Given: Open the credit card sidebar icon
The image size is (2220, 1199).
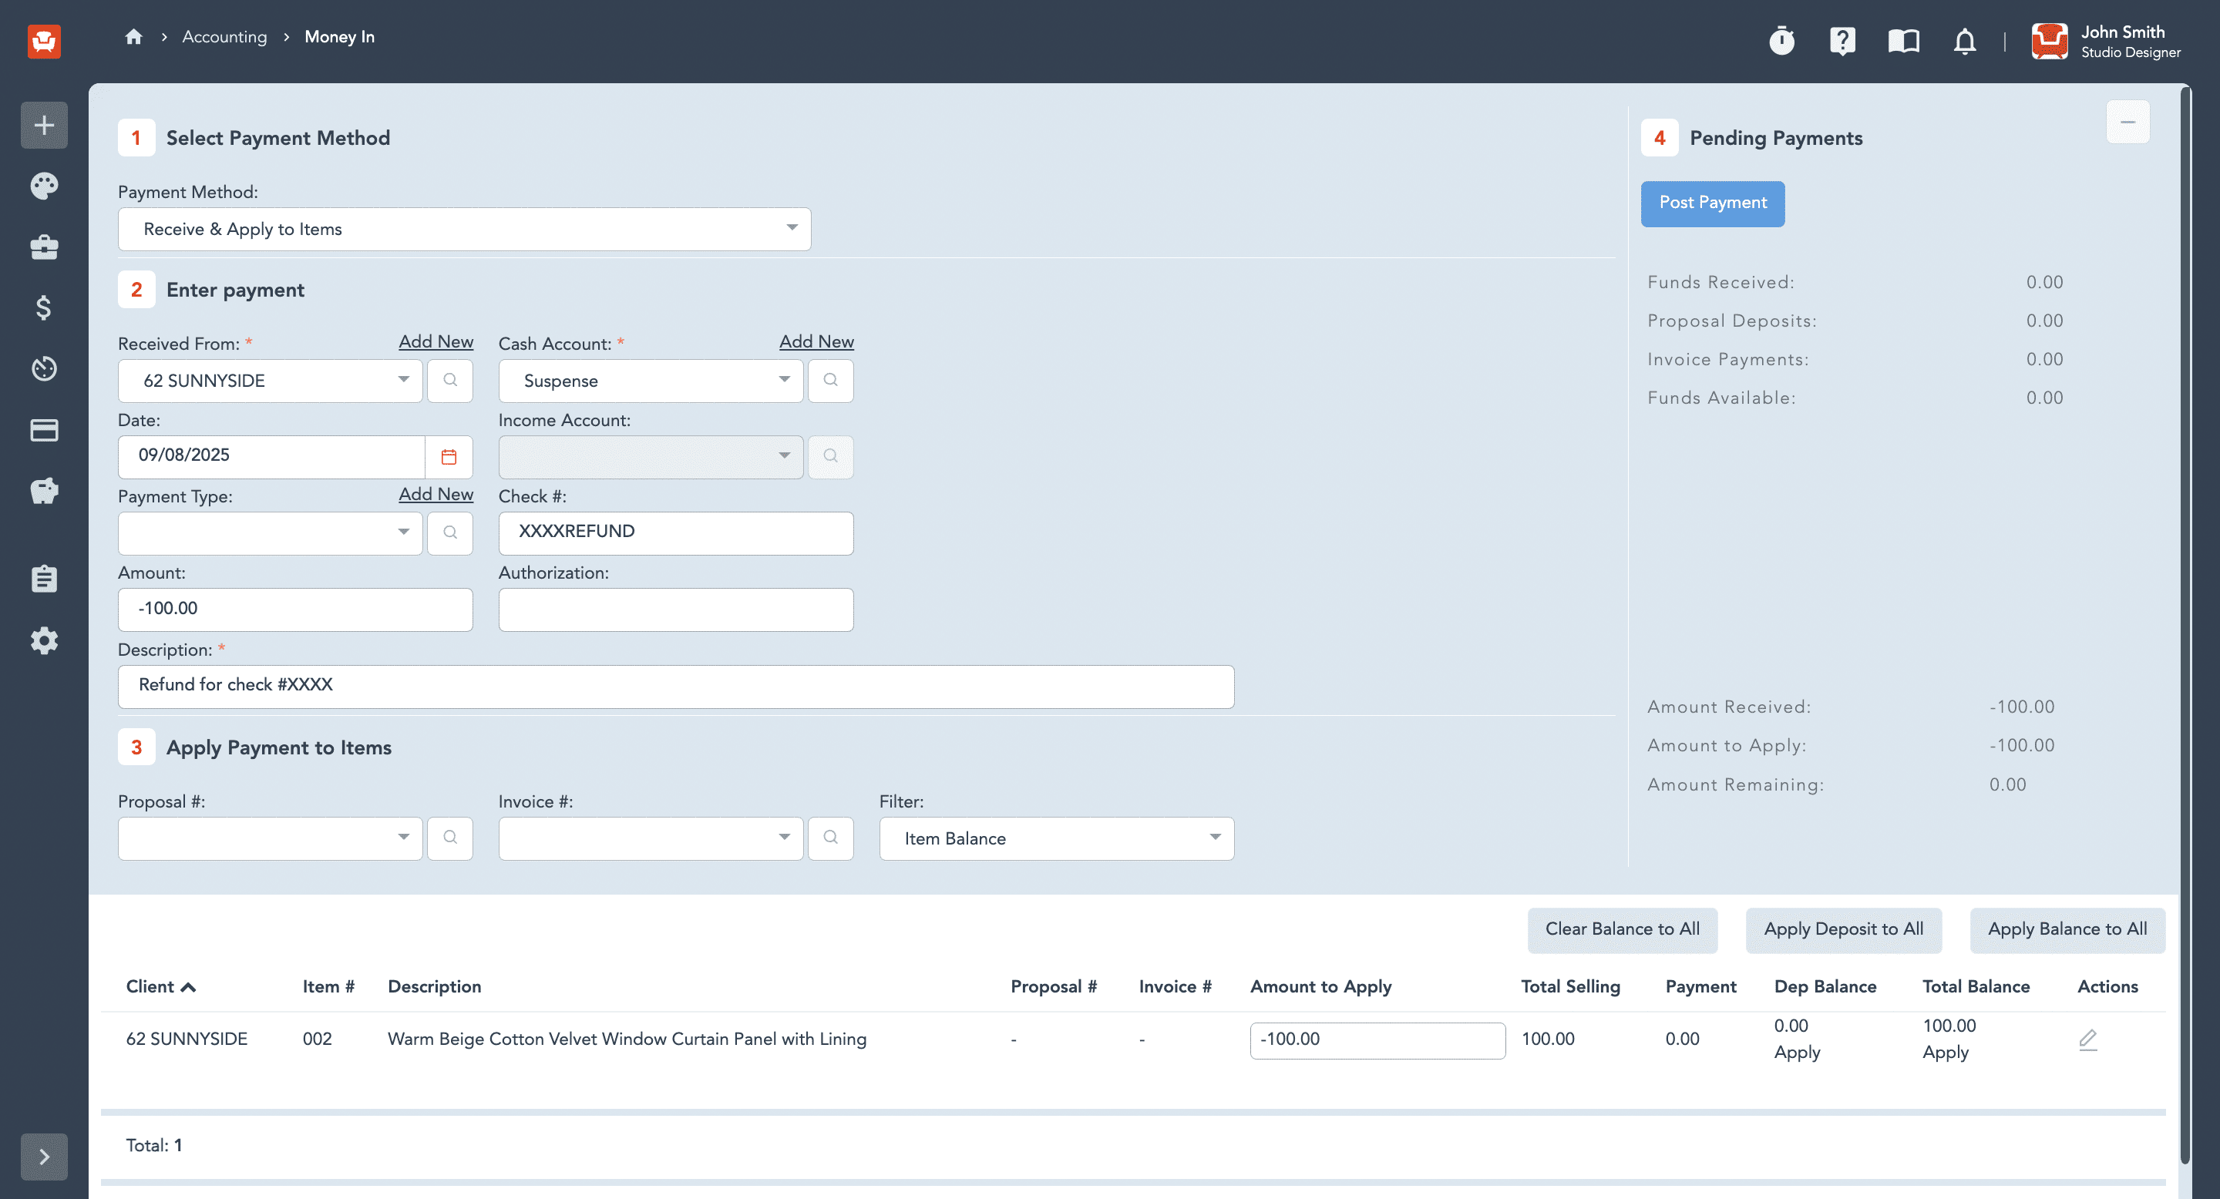Looking at the screenshot, I should pyautogui.click(x=44, y=430).
